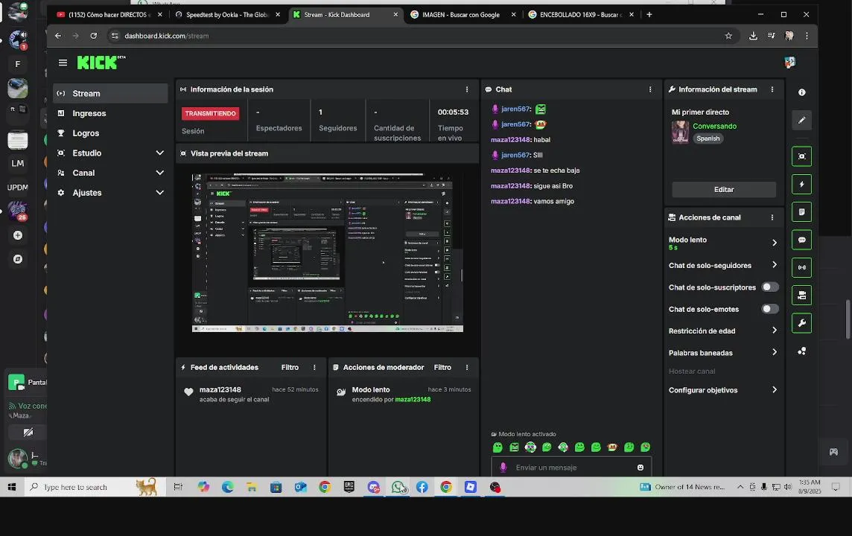
Task: Open WhatsApp from the taskbar
Action: (398, 487)
